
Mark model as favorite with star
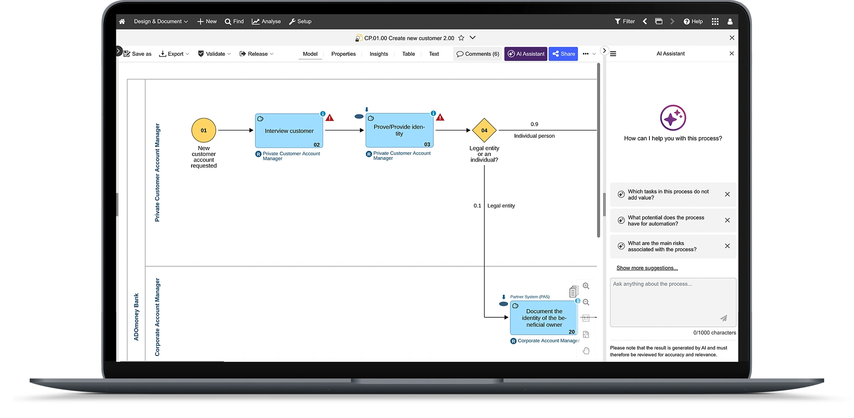point(461,38)
